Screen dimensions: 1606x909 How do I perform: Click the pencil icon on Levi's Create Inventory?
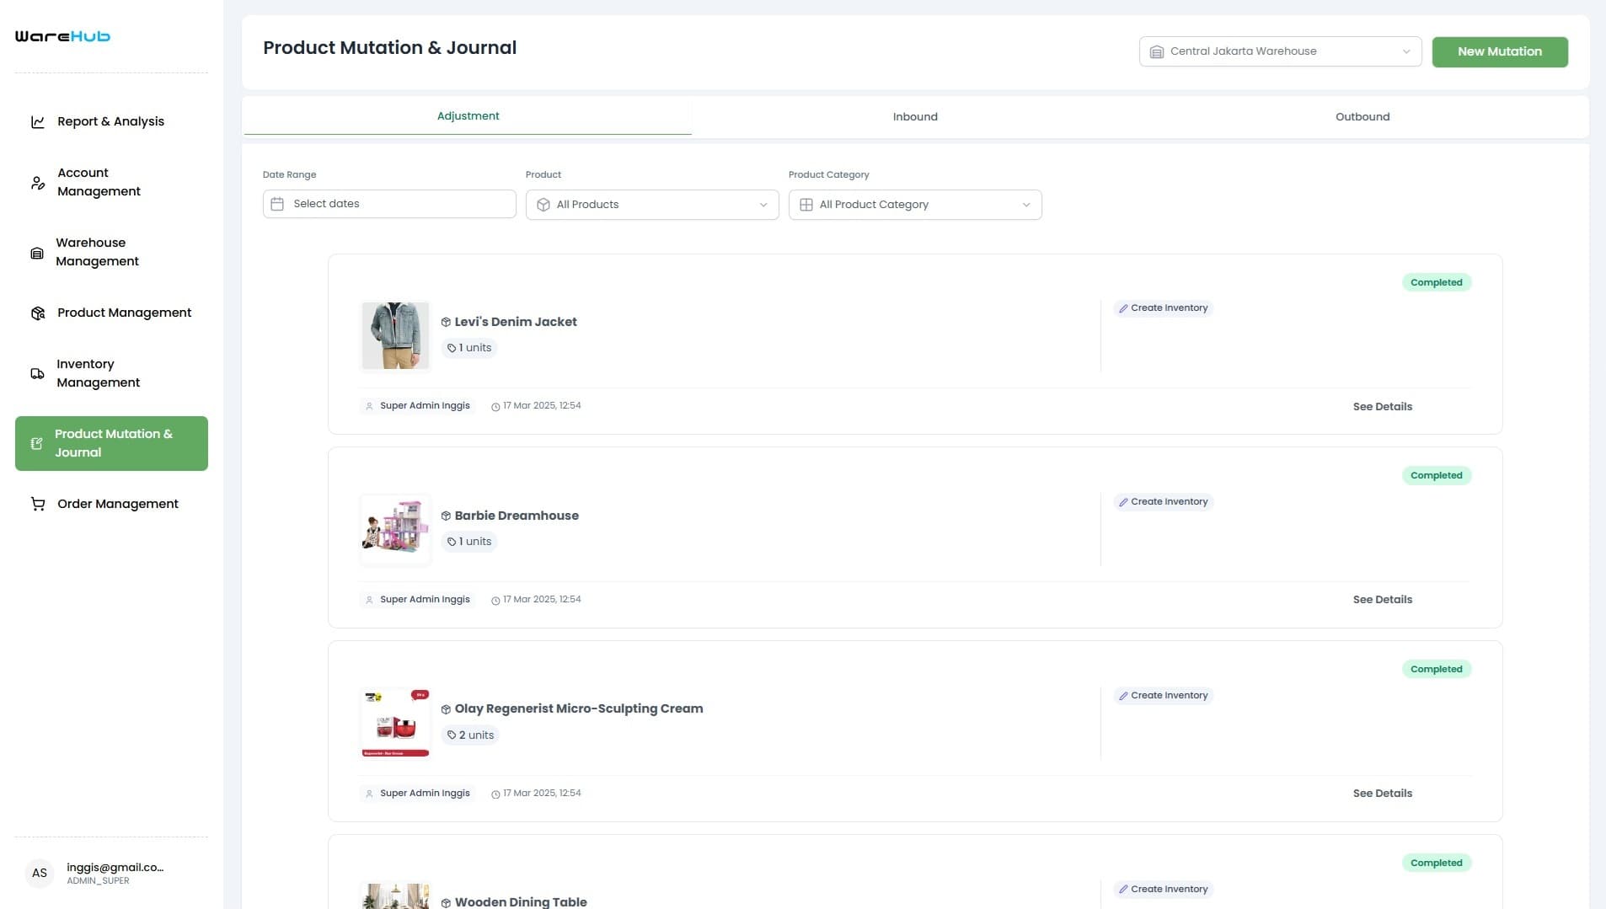click(1123, 307)
